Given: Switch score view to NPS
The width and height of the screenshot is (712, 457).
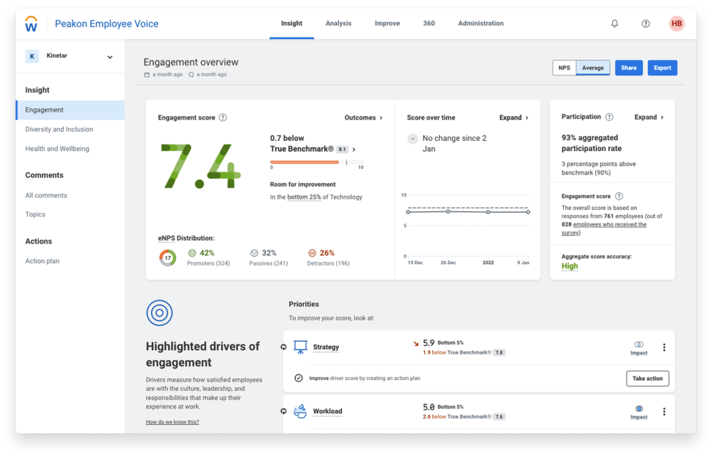Looking at the screenshot, I should click(x=564, y=68).
